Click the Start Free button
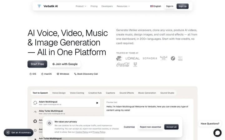Viewport: 225px width, 140px height. coord(37,64)
